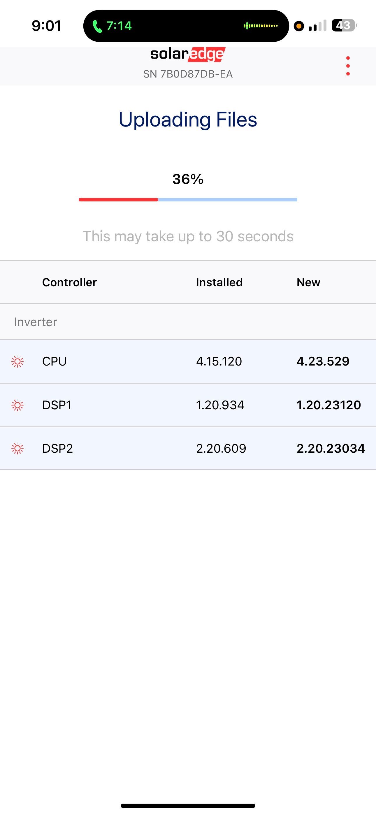Image resolution: width=376 pixels, height=815 pixels.
Task: Select the Controller column header
Action: click(69, 282)
